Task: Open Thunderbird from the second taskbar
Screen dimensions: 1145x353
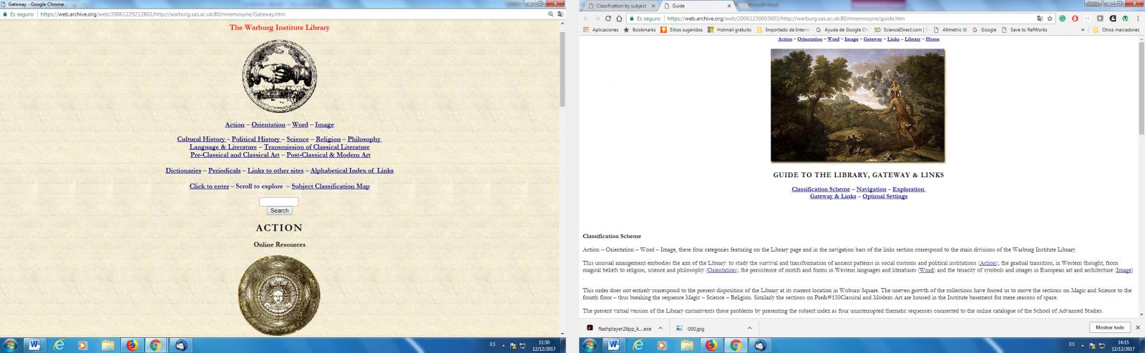Action: pyautogui.click(x=761, y=345)
